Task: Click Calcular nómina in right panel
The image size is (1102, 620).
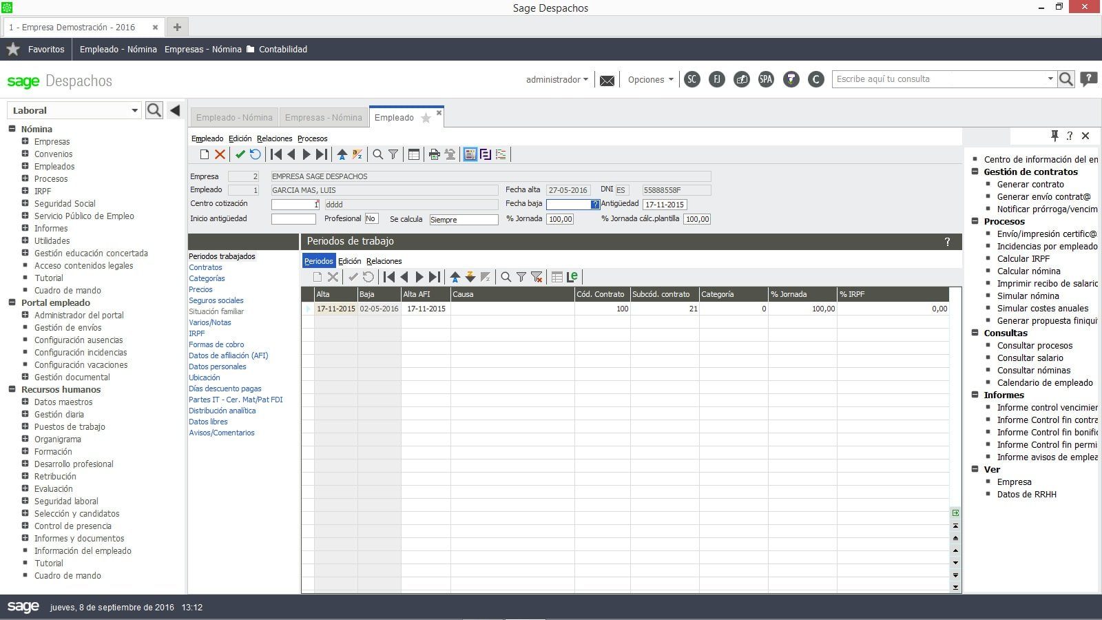Action: coord(1029,271)
